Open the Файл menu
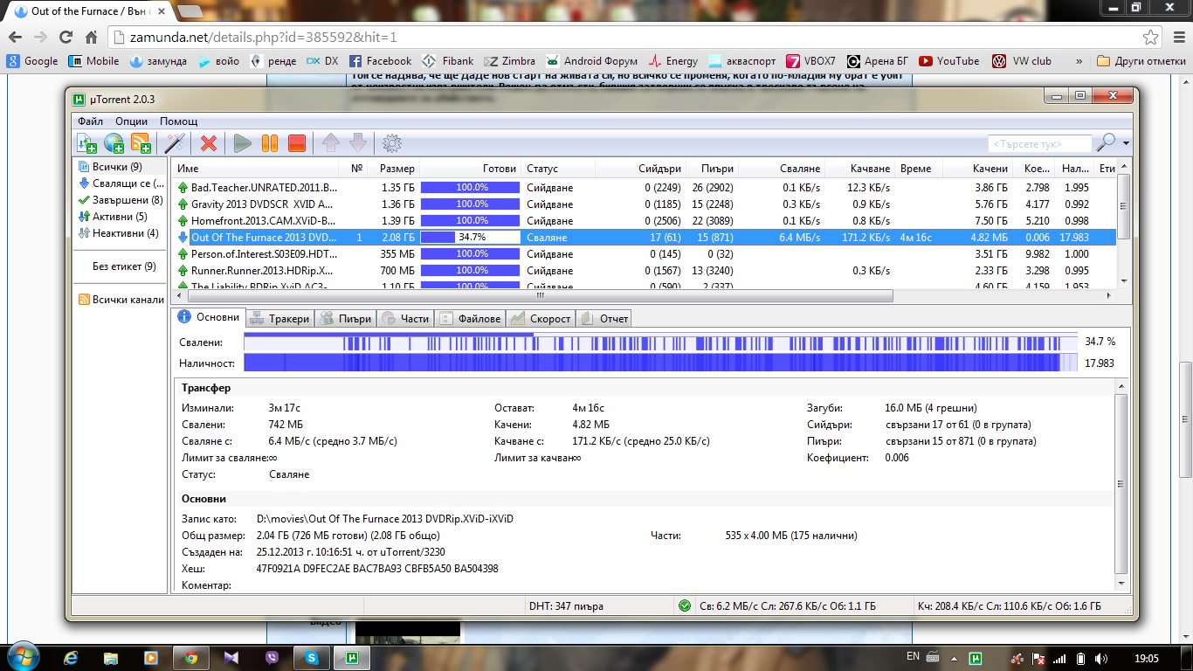 [90, 121]
